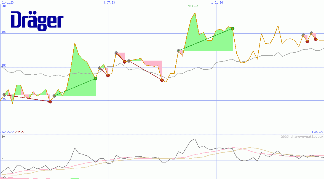Click the green bar at the bottom of the indicator panel

(x=75, y=178)
